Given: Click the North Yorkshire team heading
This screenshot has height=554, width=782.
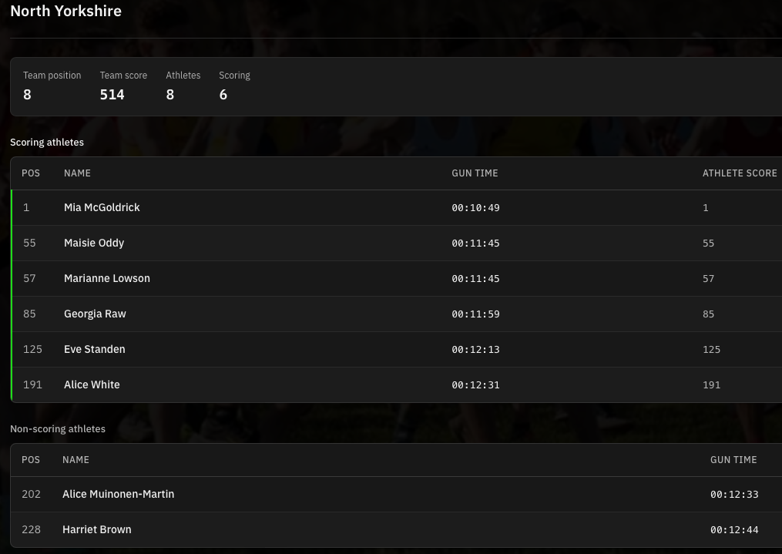Looking at the screenshot, I should pyautogui.click(x=65, y=12).
